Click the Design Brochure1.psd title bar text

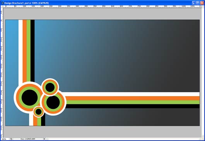pyautogui.click(x=27, y=3)
